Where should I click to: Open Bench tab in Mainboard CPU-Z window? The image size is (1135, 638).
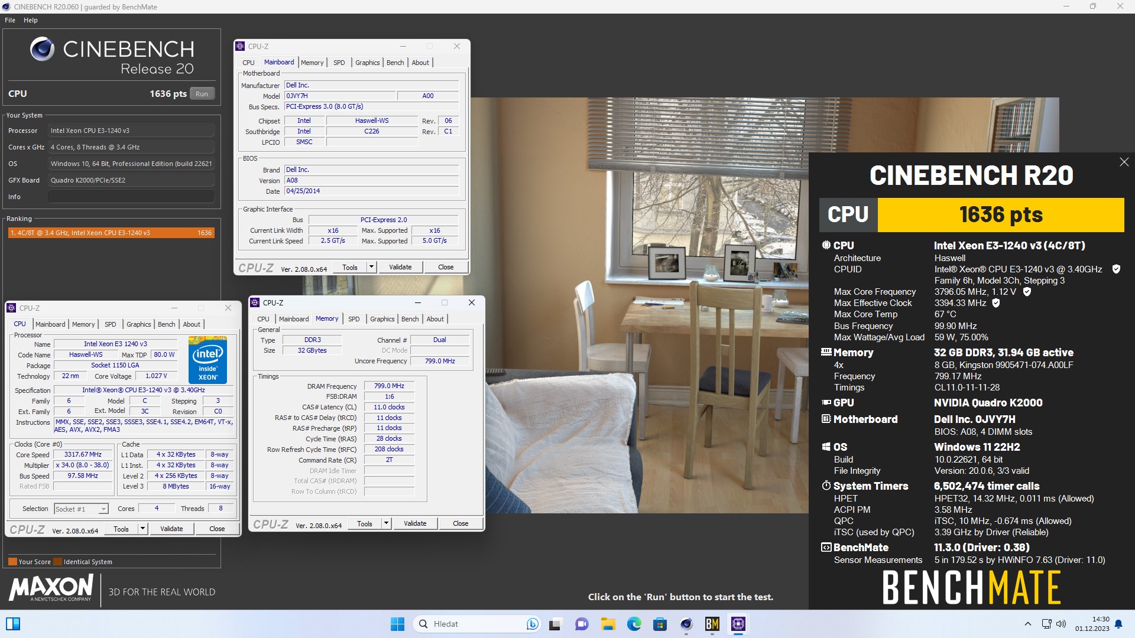coord(395,63)
